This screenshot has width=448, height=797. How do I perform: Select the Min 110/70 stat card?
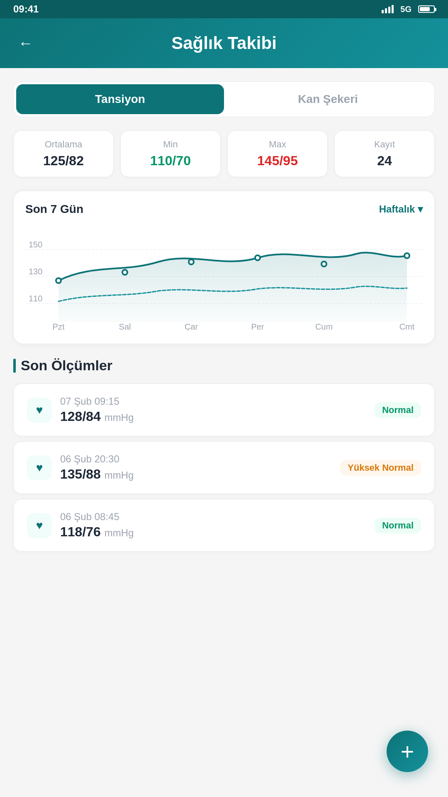point(170,154)
